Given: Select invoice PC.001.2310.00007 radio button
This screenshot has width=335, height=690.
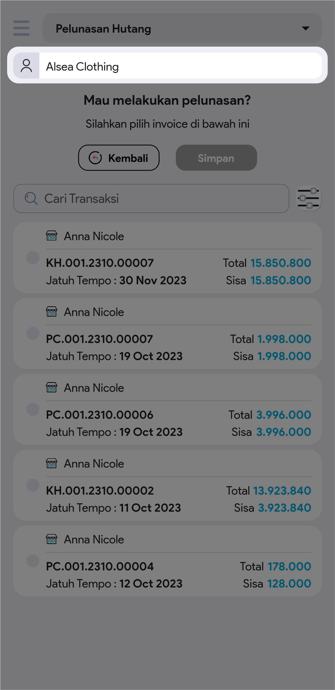Looking at the screenshot, I should click(x=33, y=333).
